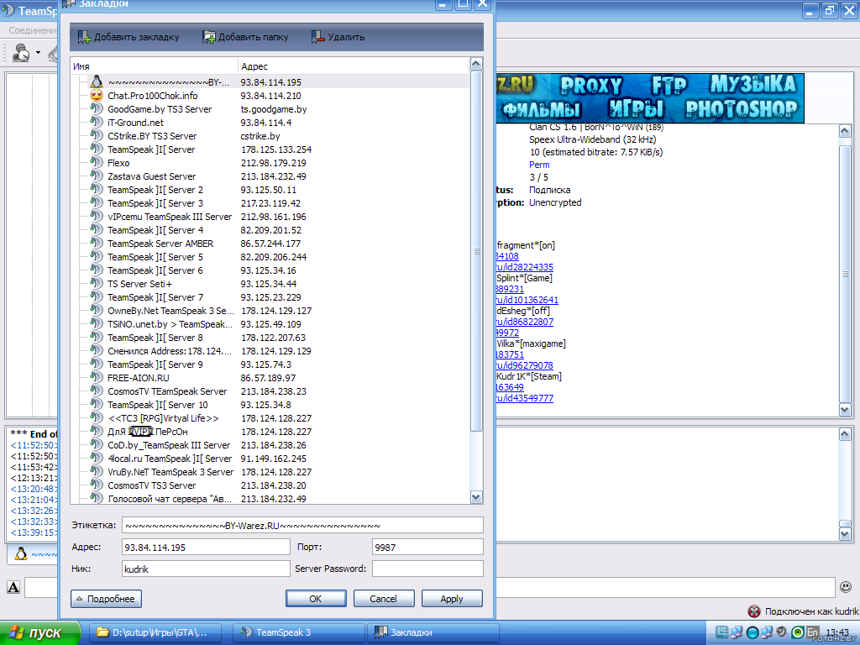This screenshot has width=860, height=645.
Task: Click the speaker icon beside CoD.by_TeamSpeak III Server
Action: (97, 445)
